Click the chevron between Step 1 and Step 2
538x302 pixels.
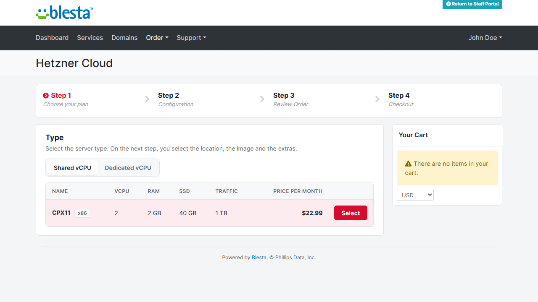tap(147, 99)
